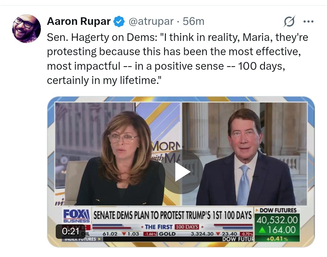Screen dimensions: 327x257
Task: Click the 0:21 video duration badge
Action: click(x=71, y=231)
